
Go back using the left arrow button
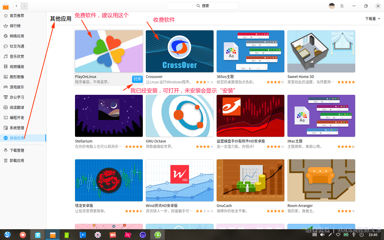[16, 6]
